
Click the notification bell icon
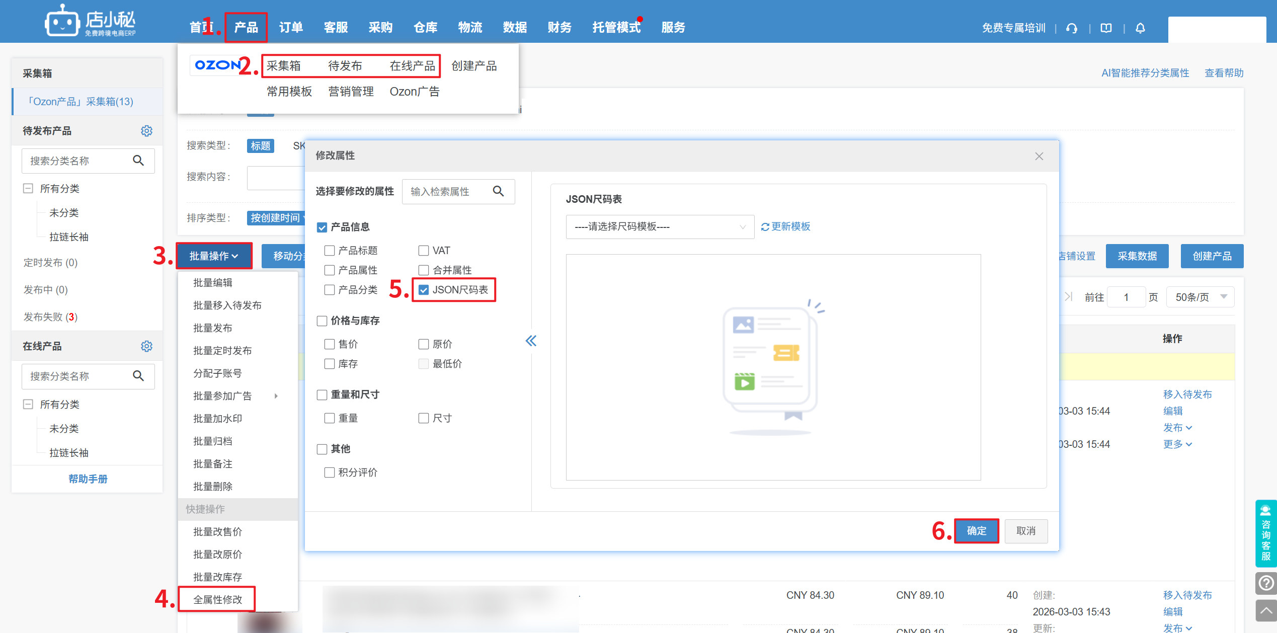[x=1140, y=28]
